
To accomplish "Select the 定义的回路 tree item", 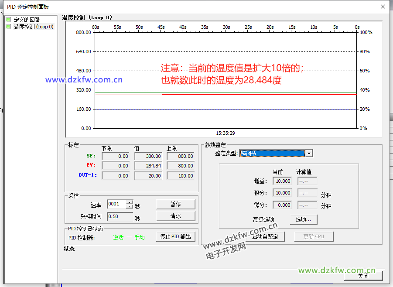I will tap(27, 20).
